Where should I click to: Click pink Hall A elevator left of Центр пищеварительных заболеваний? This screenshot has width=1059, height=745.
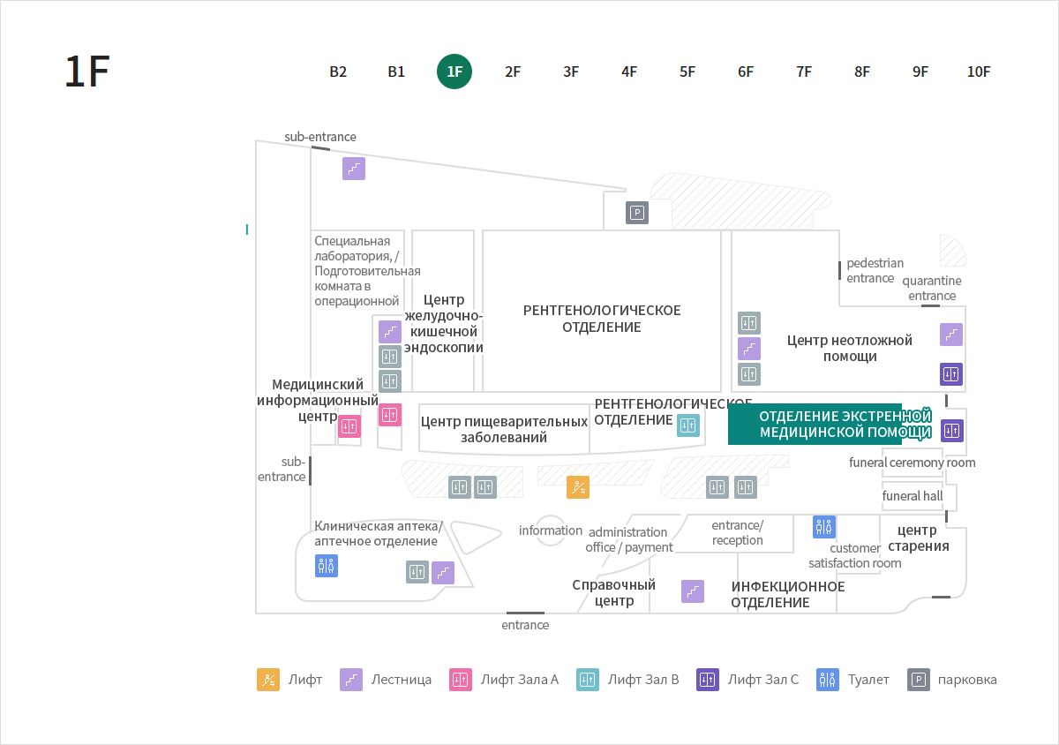pos(390,415)
